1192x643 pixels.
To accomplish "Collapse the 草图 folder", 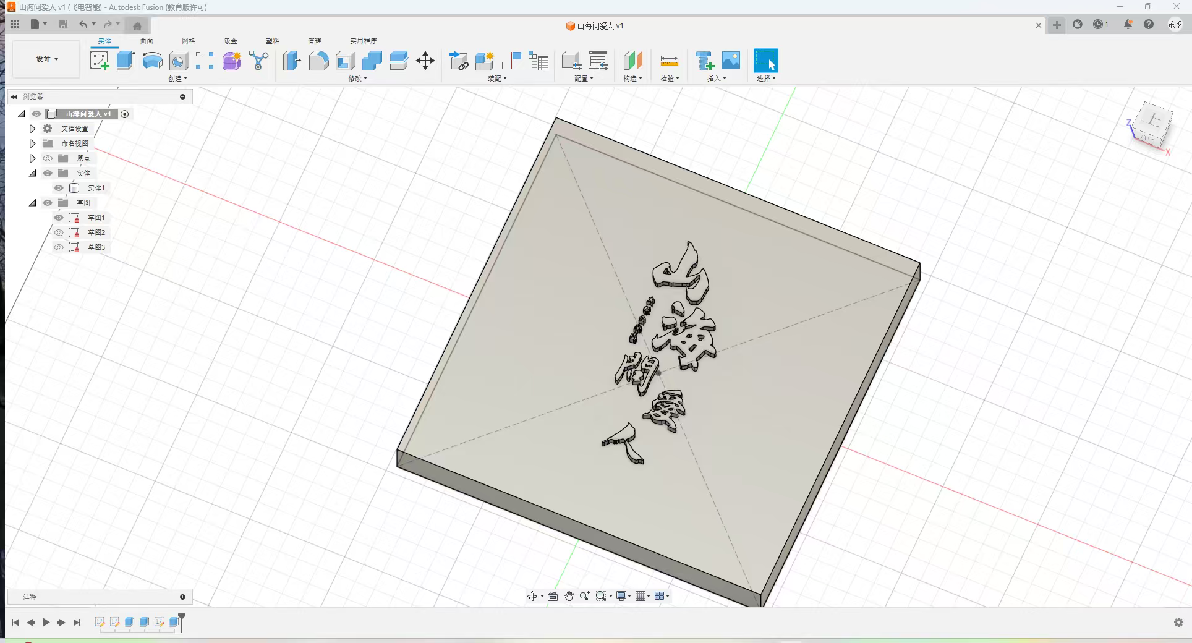I will [x=33, y=203].
